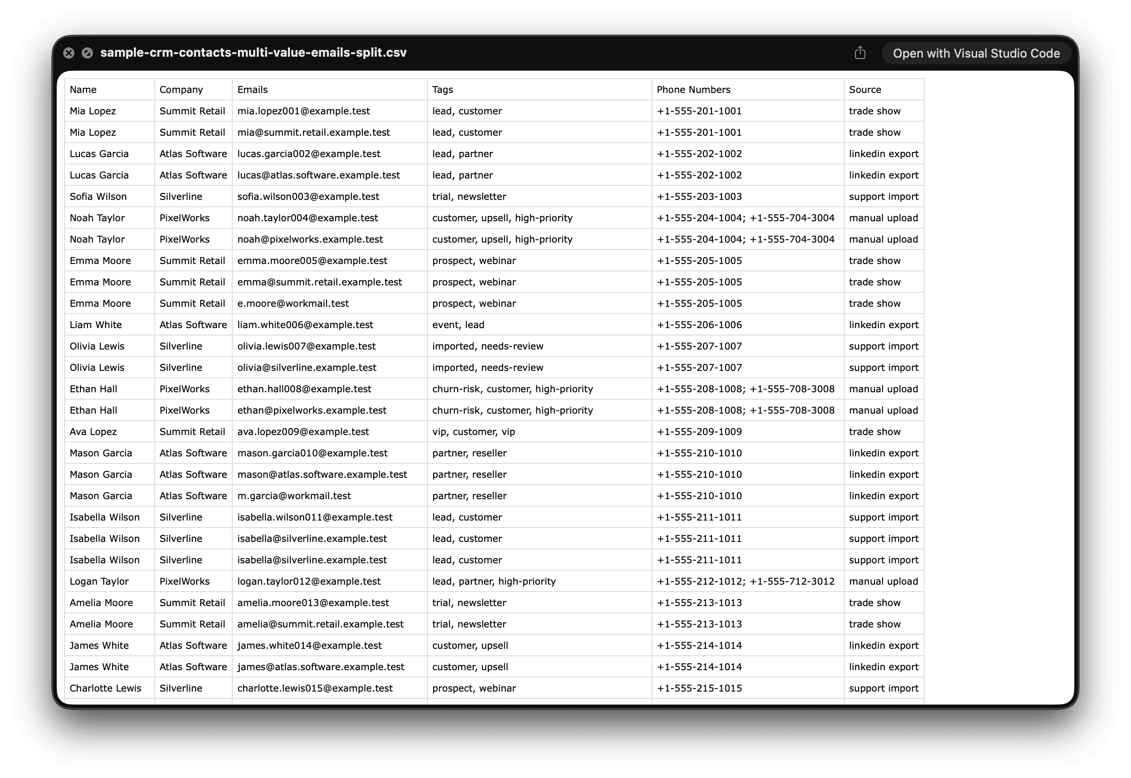
Task: Select cell james@atlas.software.example.test
Action: click(x=330, y=667)
